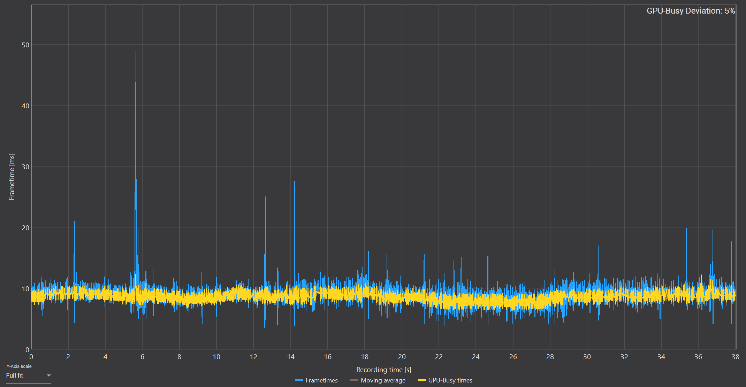Open the Y-Axis scale Full fit dropdown

click(x=28, y=376)
